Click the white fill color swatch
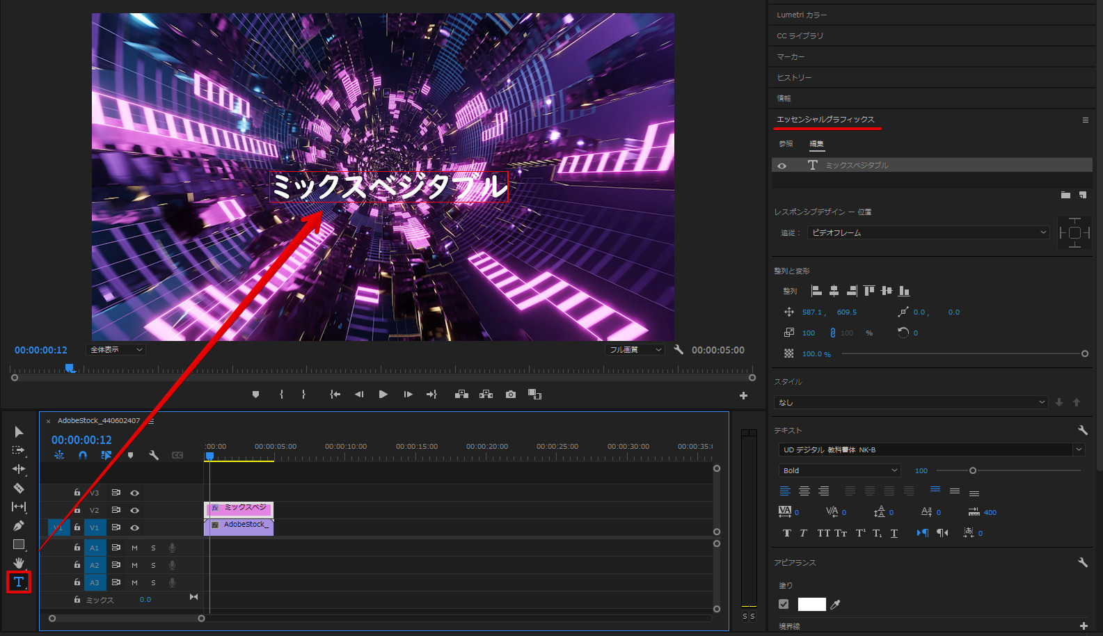The width and height of the screenshot is (1103, 636). click(811, 605)
